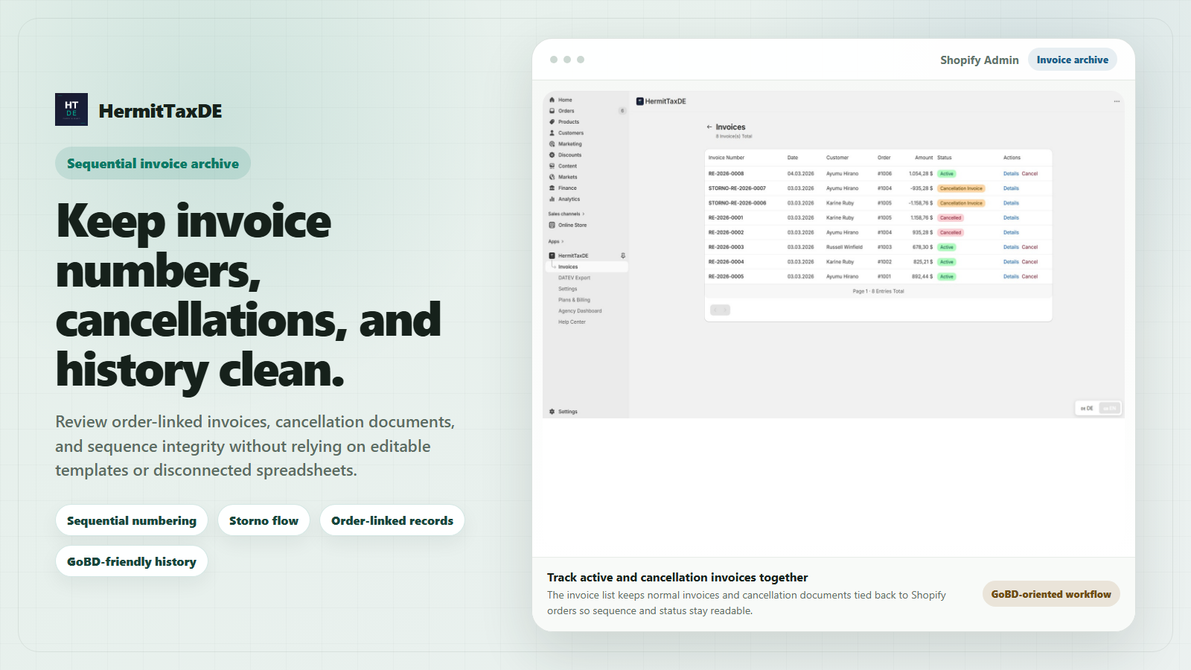Click the amount 1.054,28 $
Viewport: 1191px width, 670px height.
921,173
